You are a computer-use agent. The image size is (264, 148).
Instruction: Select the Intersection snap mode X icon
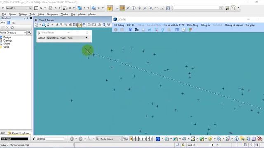point(151,8)
